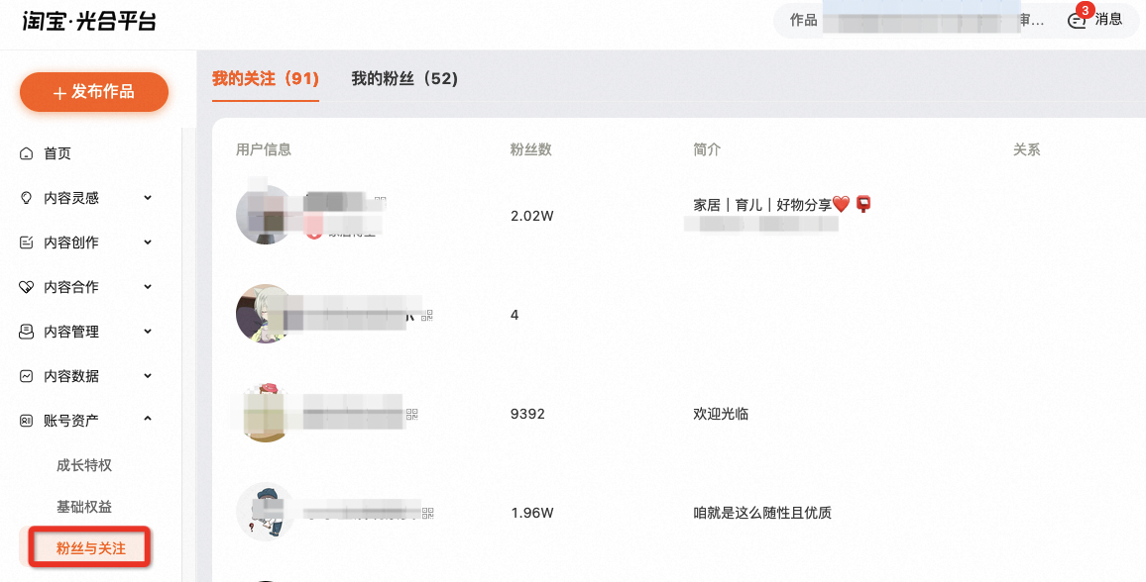This screenshot has width=1146, height=582.
Task: Expand the 内容灵感 chevron
Action: click(x=148, y=198)
